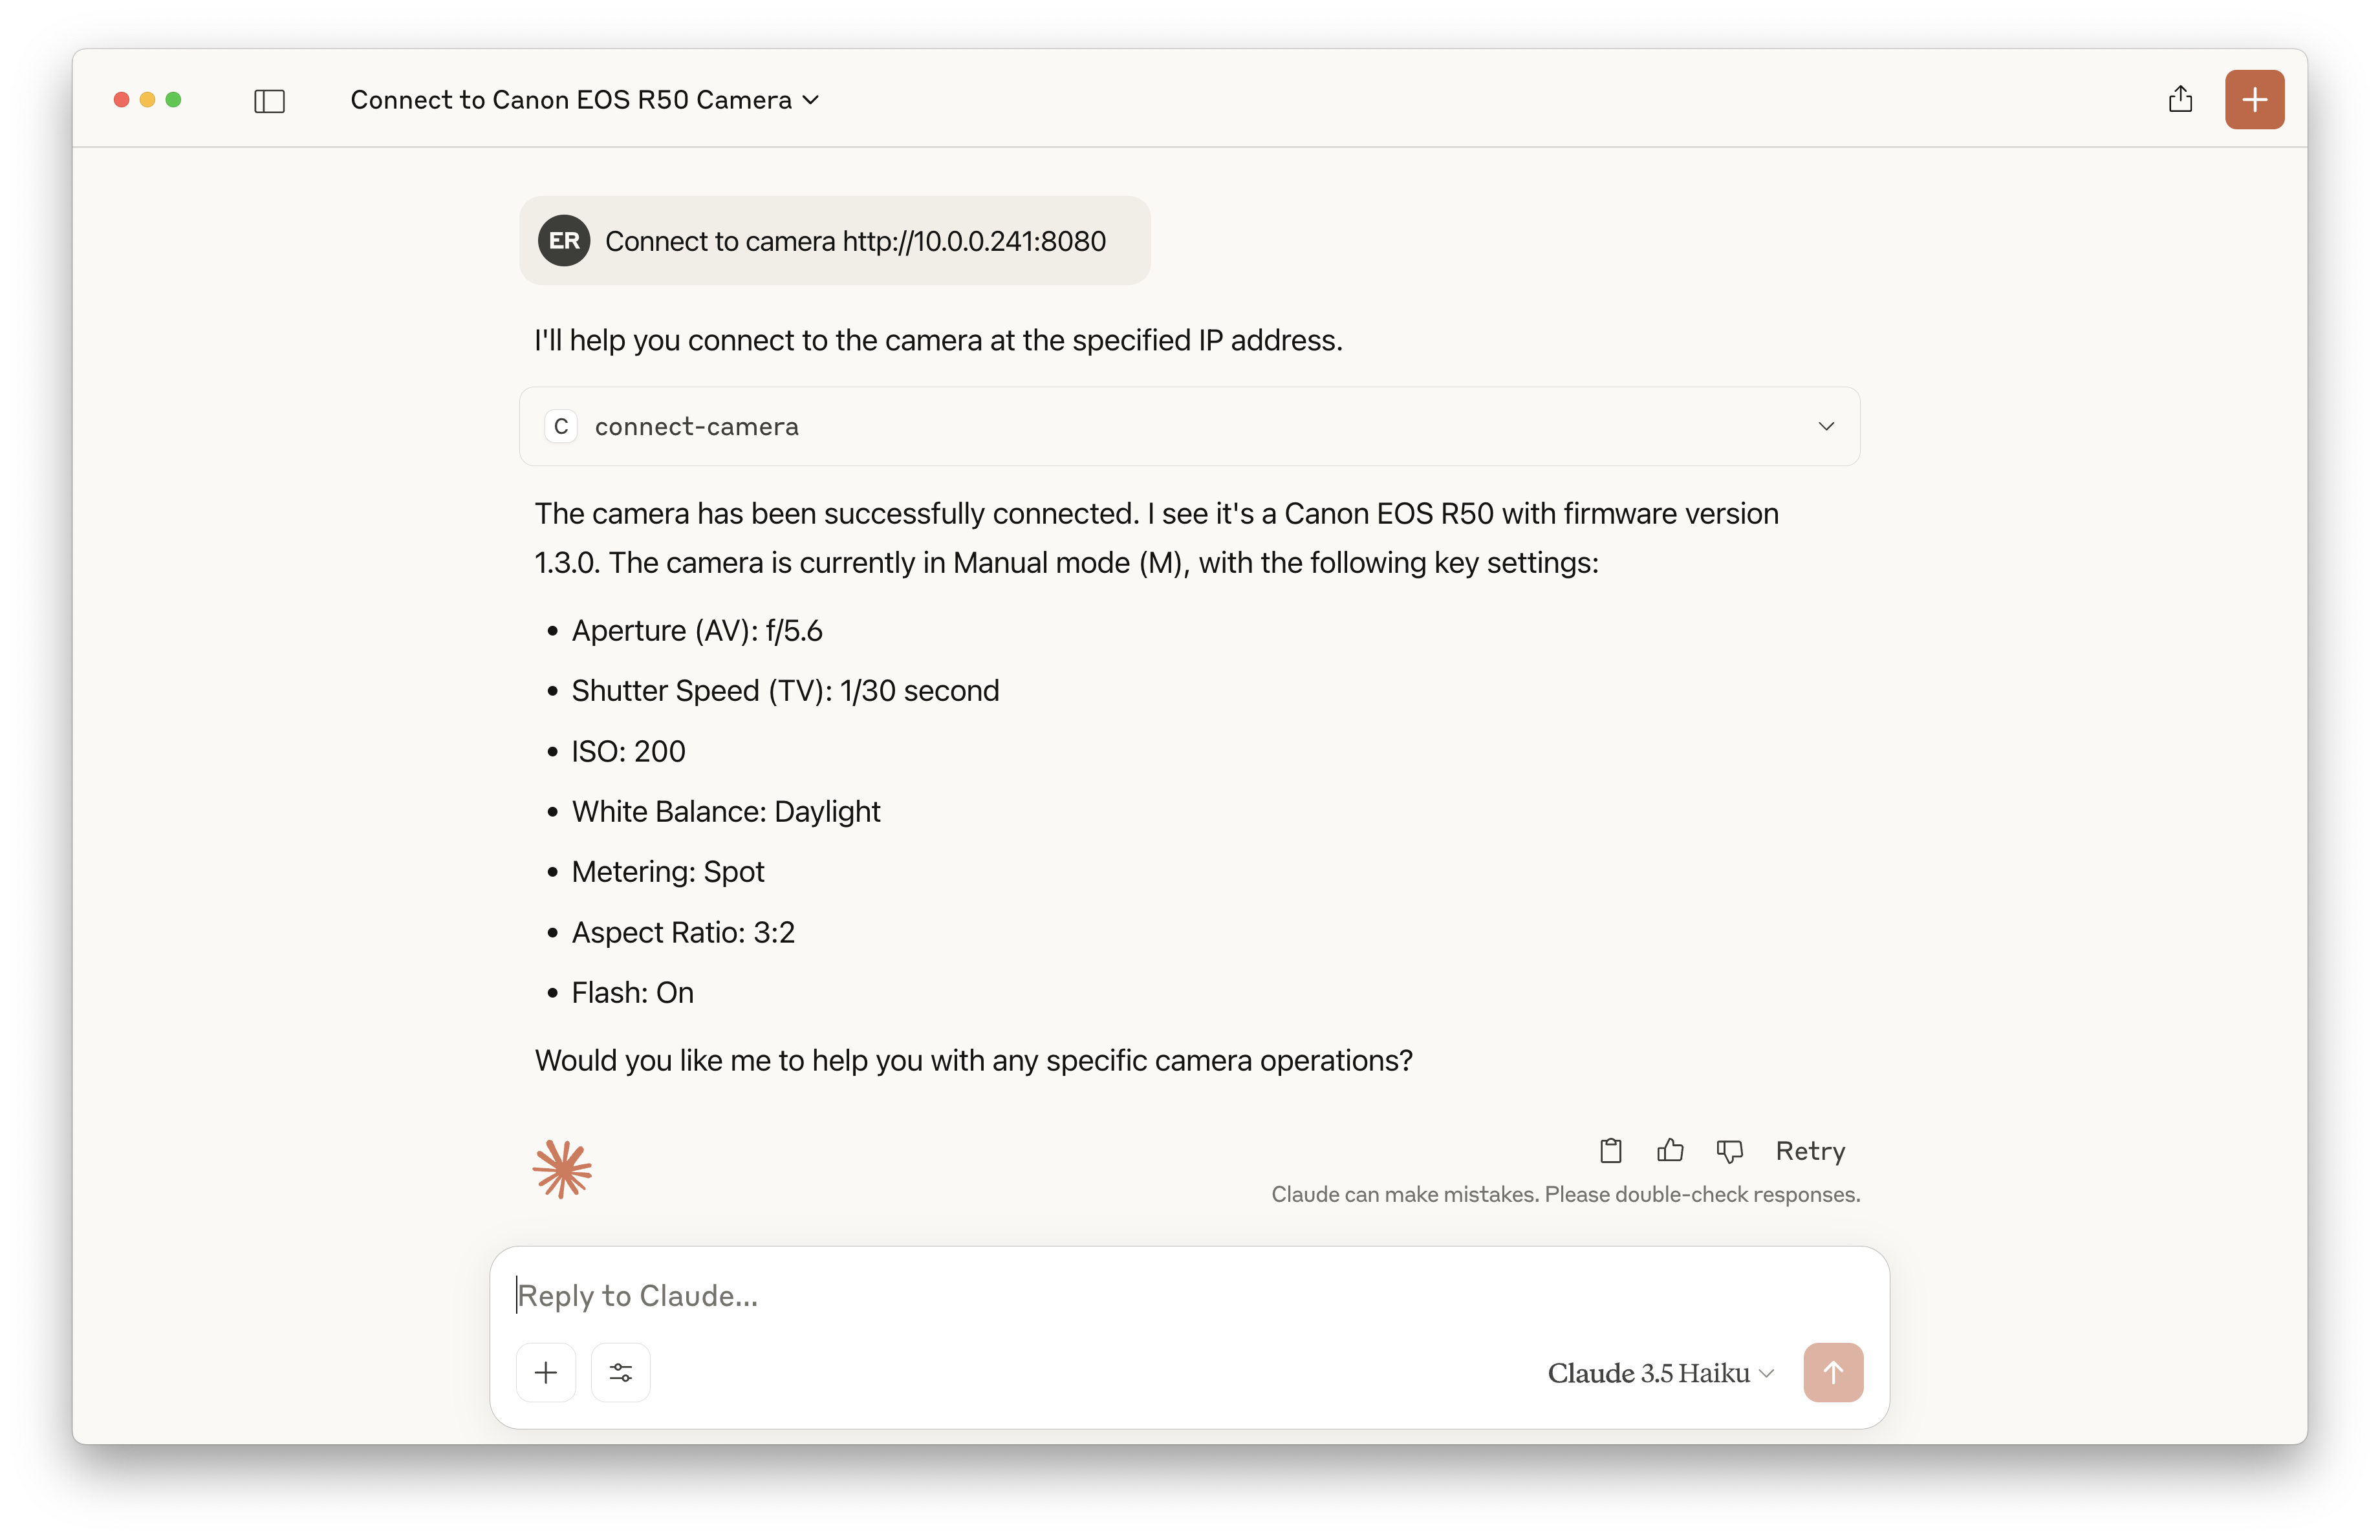Click the ER user avatar

pos(563,240)
